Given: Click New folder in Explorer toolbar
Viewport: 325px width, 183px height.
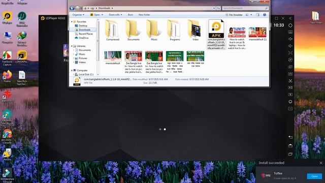Looking at the screenshot, I should [x=144, y=15].
